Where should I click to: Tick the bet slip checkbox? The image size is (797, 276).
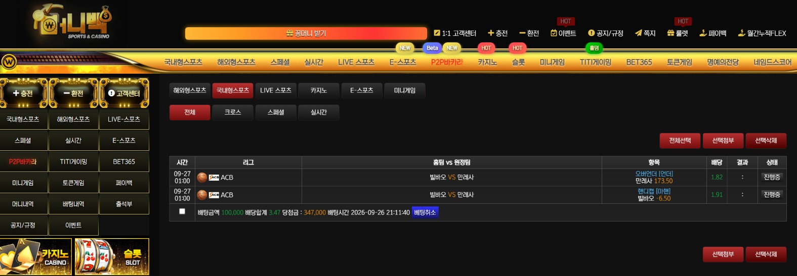point(182,211)
